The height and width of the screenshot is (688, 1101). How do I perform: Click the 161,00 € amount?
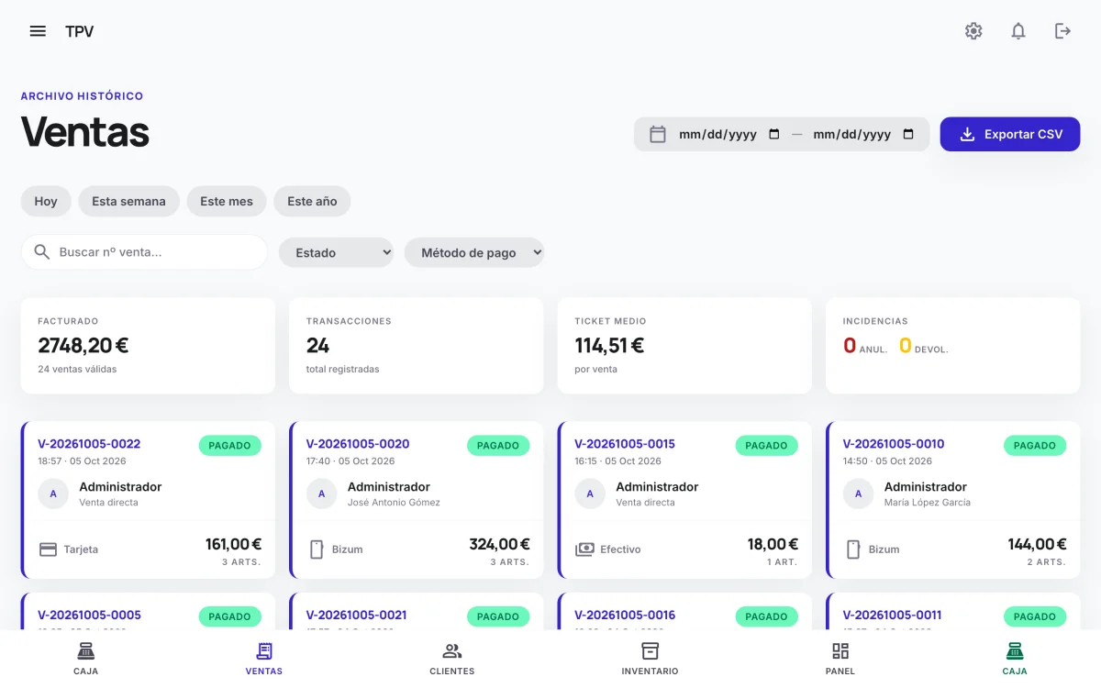pos(233,544)
